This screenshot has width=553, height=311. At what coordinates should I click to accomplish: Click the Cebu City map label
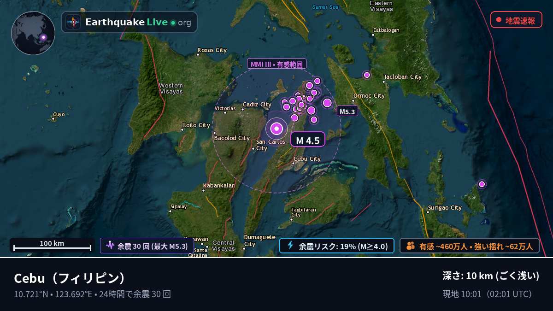307,159
